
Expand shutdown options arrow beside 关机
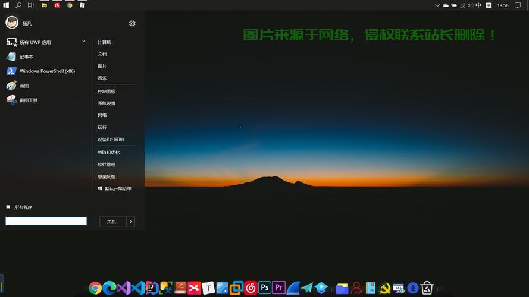pyautogui.click(x=131, y=222)
